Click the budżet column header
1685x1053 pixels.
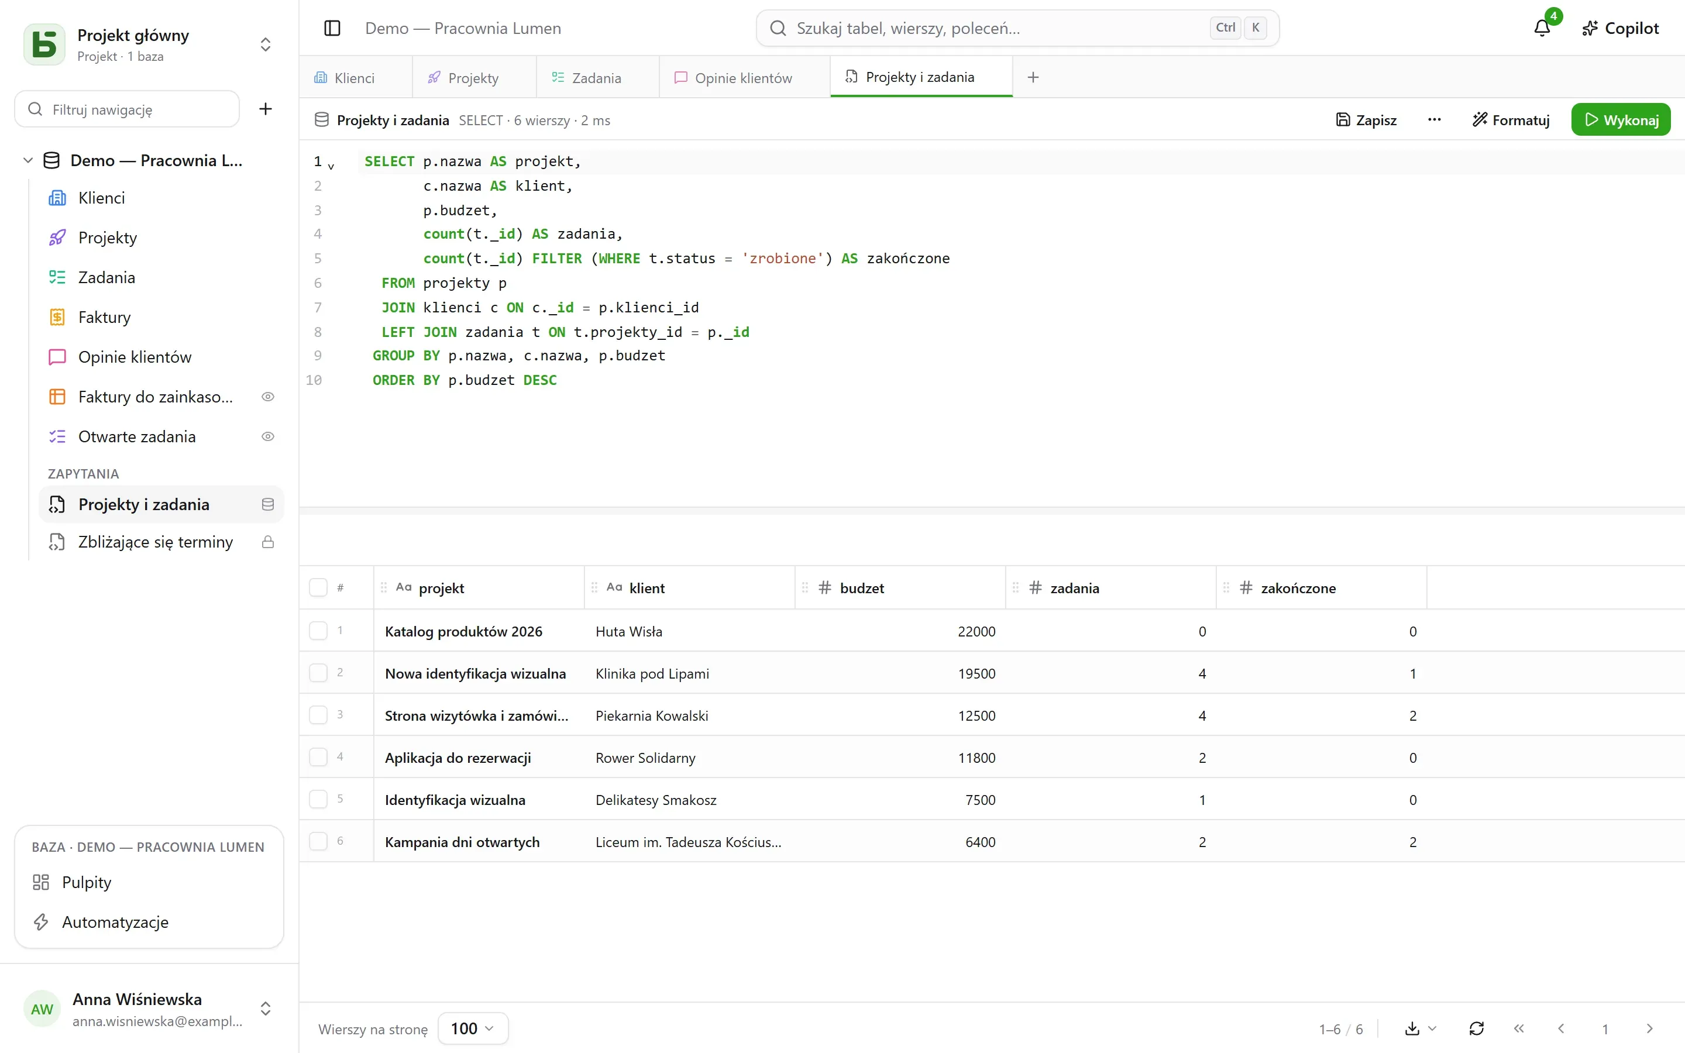900,588
